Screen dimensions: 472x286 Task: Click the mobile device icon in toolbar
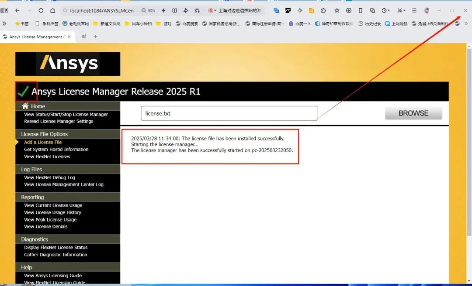(x=360, y=10)
